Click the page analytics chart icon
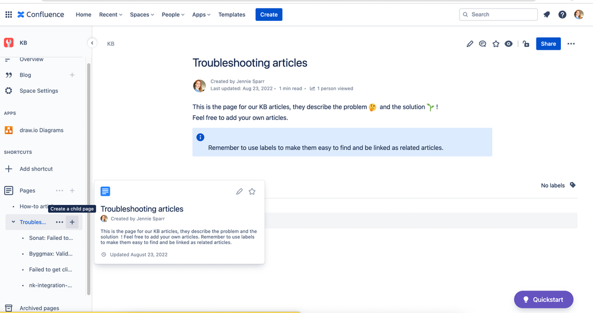The height and width of the screenshot is (313, 593). click(312, 88)
